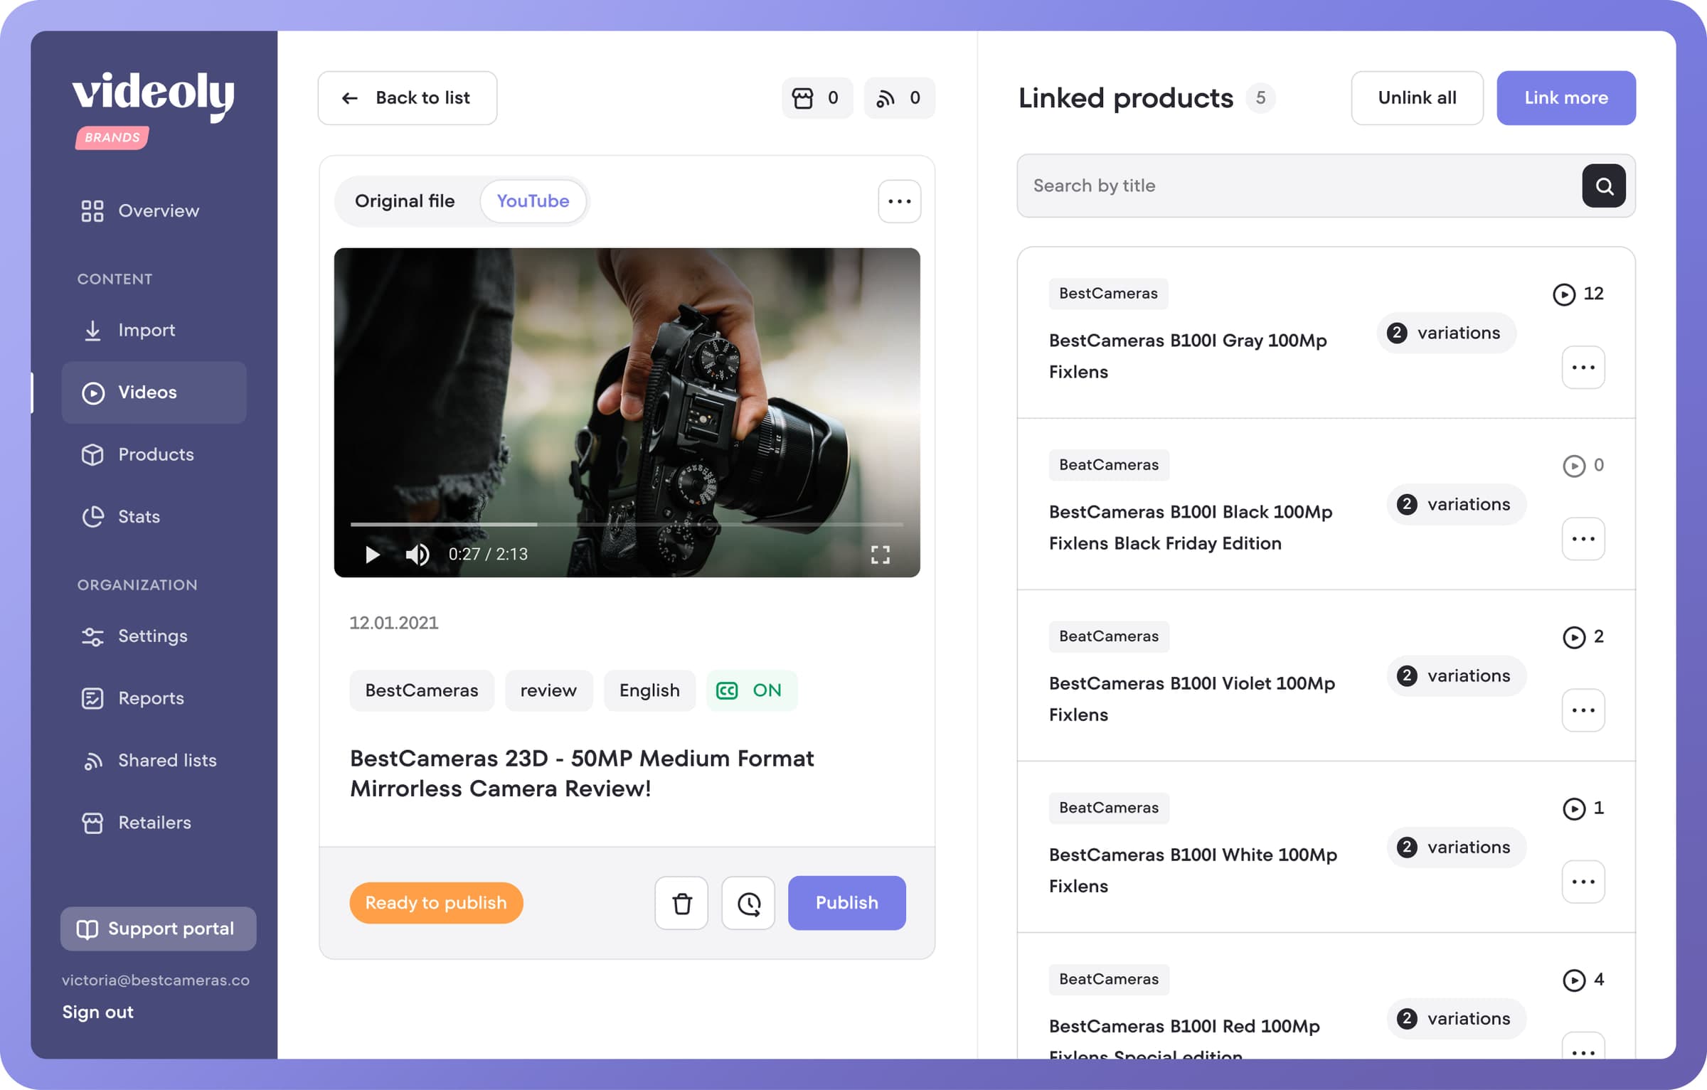This screenshot has height=1090, width=1707.
Task: Open the Retailers page
Action: click(137, 823)
